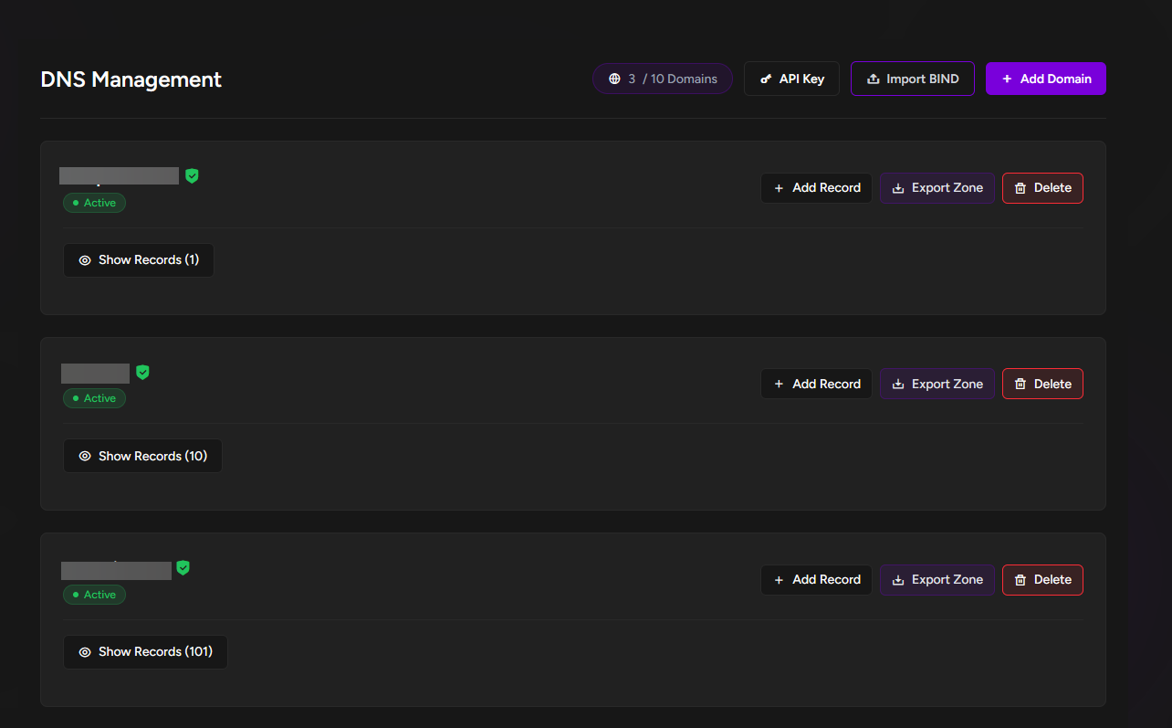
Task: Click download icon on second domain's Export Zone
Action: tap(898, 385)
